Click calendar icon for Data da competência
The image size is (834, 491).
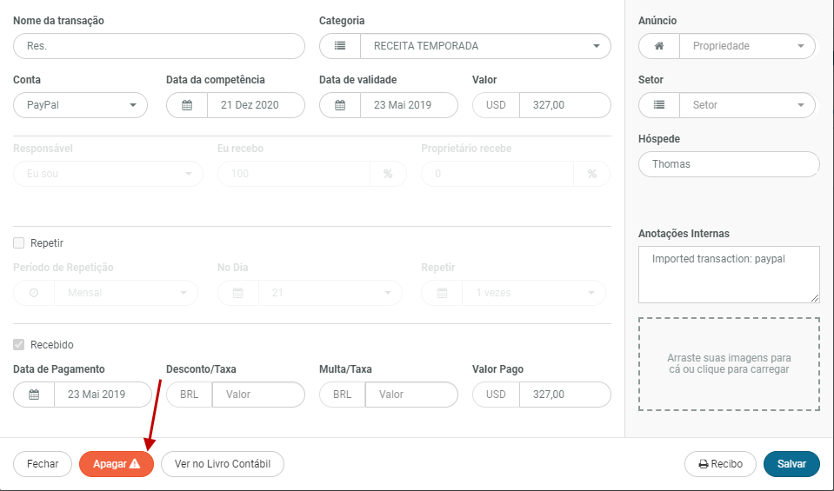click(x=187, y=105)
